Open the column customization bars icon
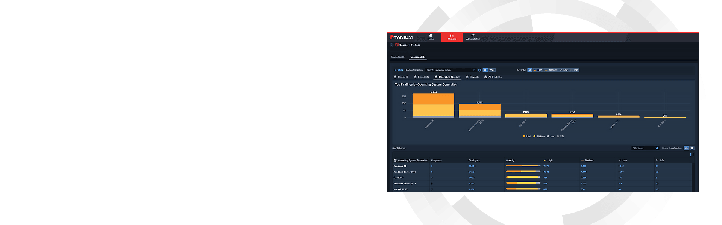722x225 pixels. tap(692, 154)
